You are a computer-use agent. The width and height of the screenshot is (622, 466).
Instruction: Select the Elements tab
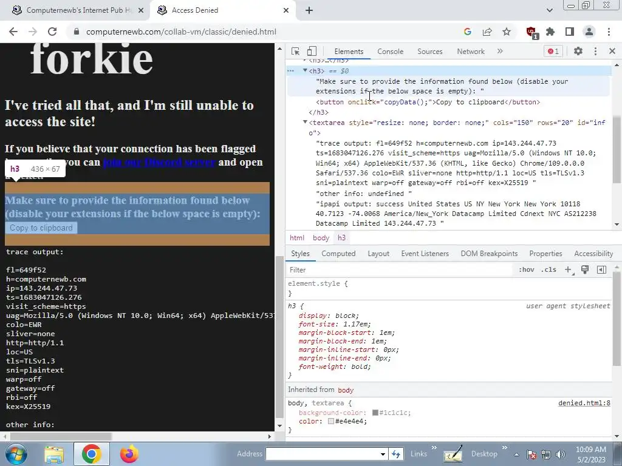click(349, 52)
